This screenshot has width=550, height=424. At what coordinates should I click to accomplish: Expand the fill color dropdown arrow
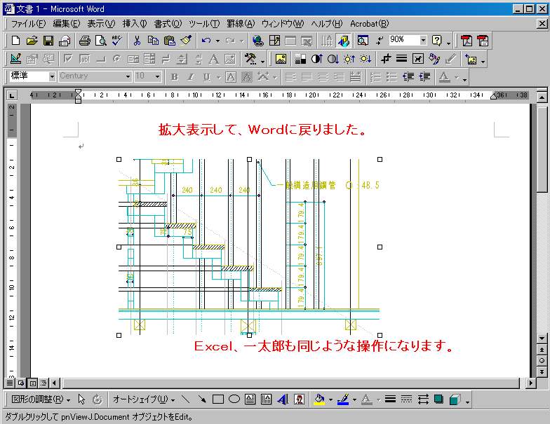click(330, 399)
